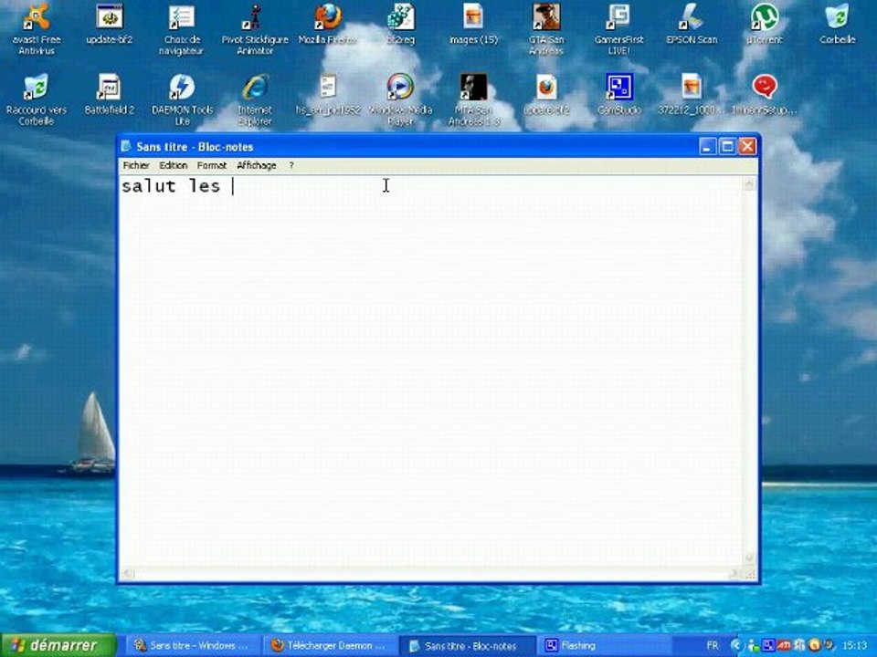This screenshot has height=657, width=877.
Task: Open the Fichier menu in Bloc-notes
Action: [136, 165]
